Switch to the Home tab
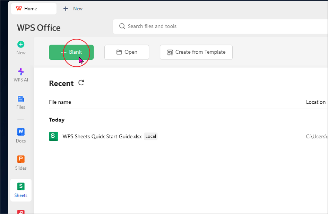Image resolution: width=328 pixels, height=214 pixels. [x=34, y=9]
